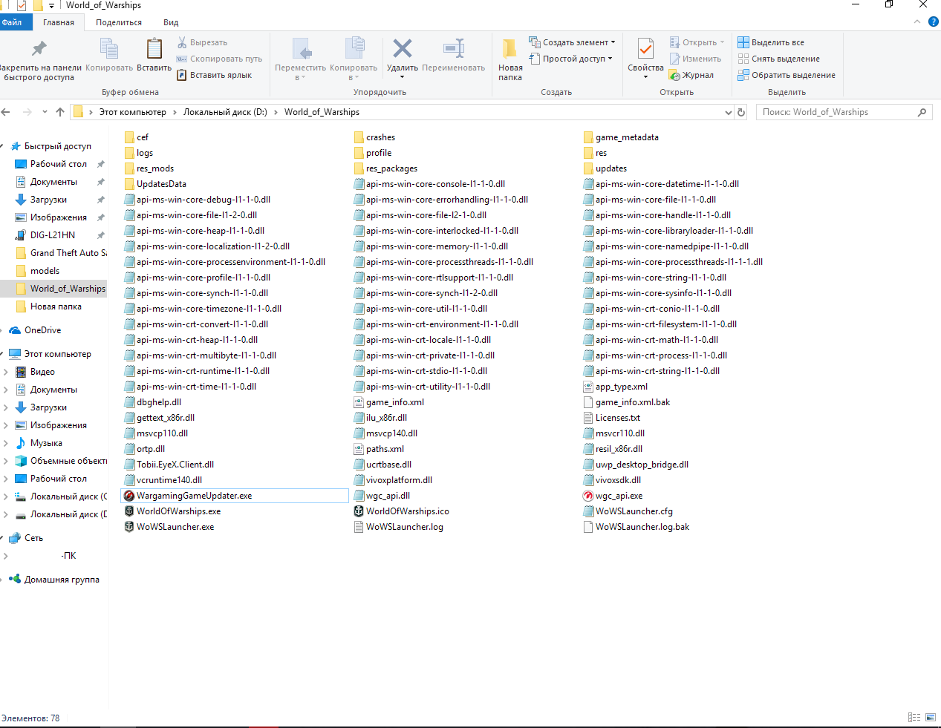The height and width of the screenshot is (728, 941).
Task: Click World_of_Warships breadcrumb segment
Action: click(322, 112)
